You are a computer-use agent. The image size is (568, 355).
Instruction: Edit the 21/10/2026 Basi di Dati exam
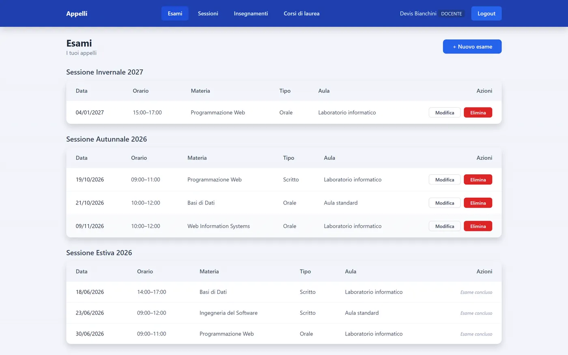[445, 203]
